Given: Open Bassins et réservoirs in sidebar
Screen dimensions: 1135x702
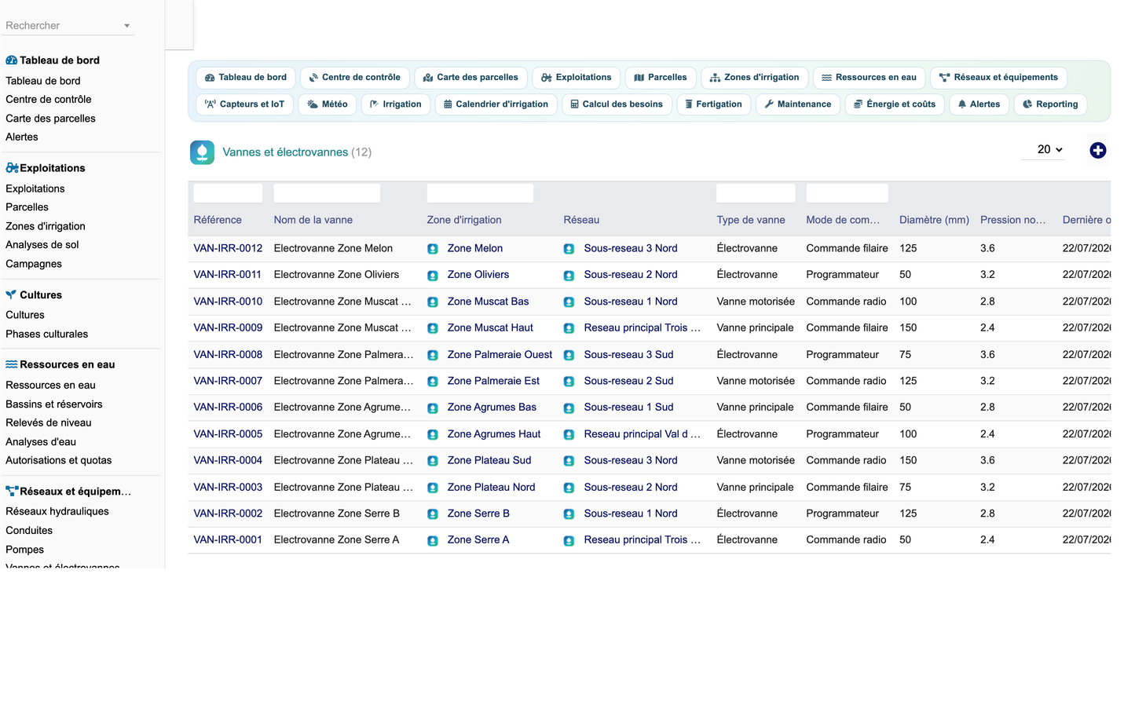Looking at the screenshot, I should point(53,404).
